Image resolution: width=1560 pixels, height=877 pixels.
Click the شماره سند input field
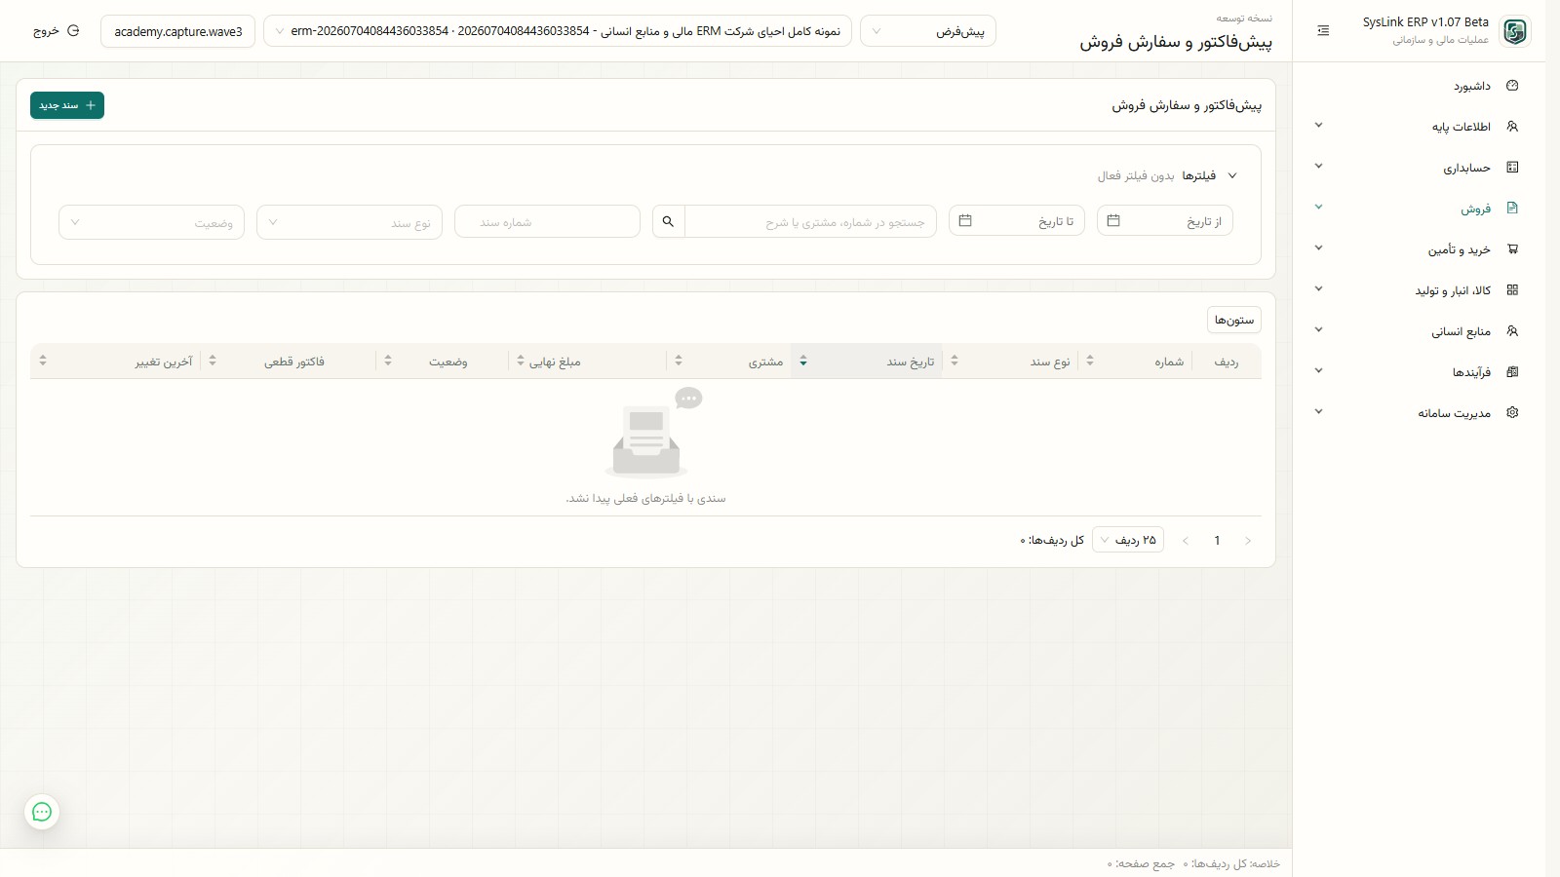coord(547,222)
